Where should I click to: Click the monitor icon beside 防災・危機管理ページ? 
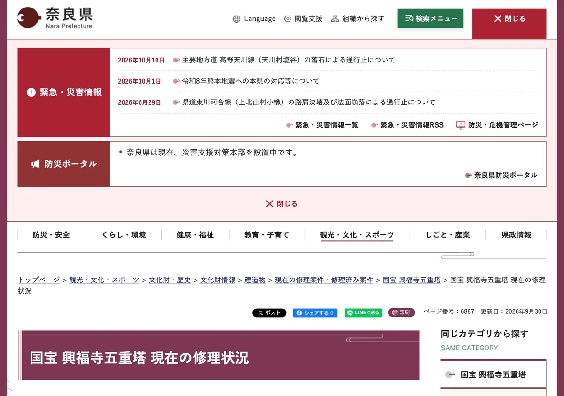click(461, 125)
